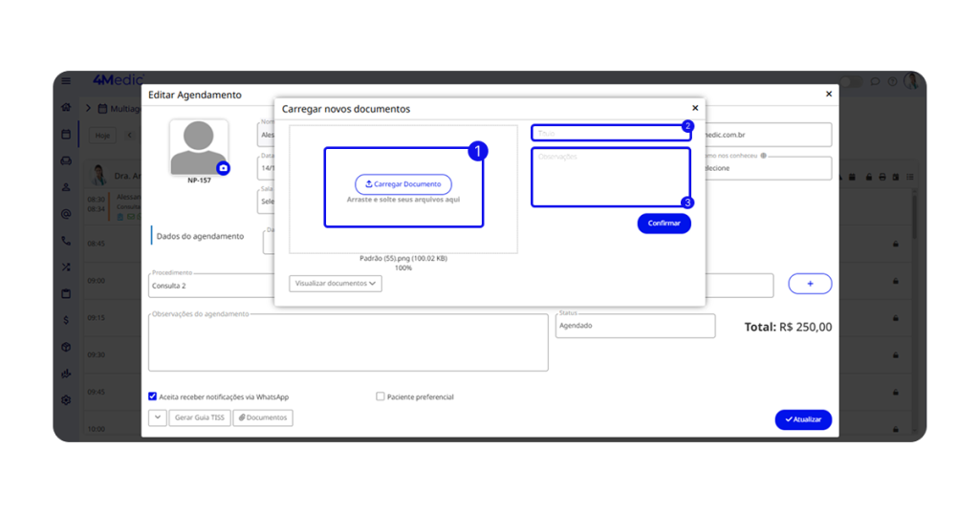The image size is (979, 513).
Task: Toggle Aceita receber notificações via WhatsApp checkbox
Action: pos(153,396)
